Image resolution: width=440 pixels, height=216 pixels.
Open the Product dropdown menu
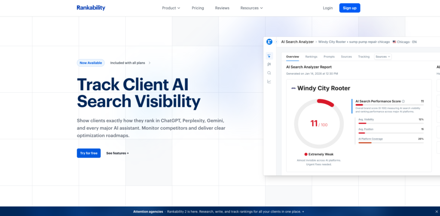coord(171,8)
